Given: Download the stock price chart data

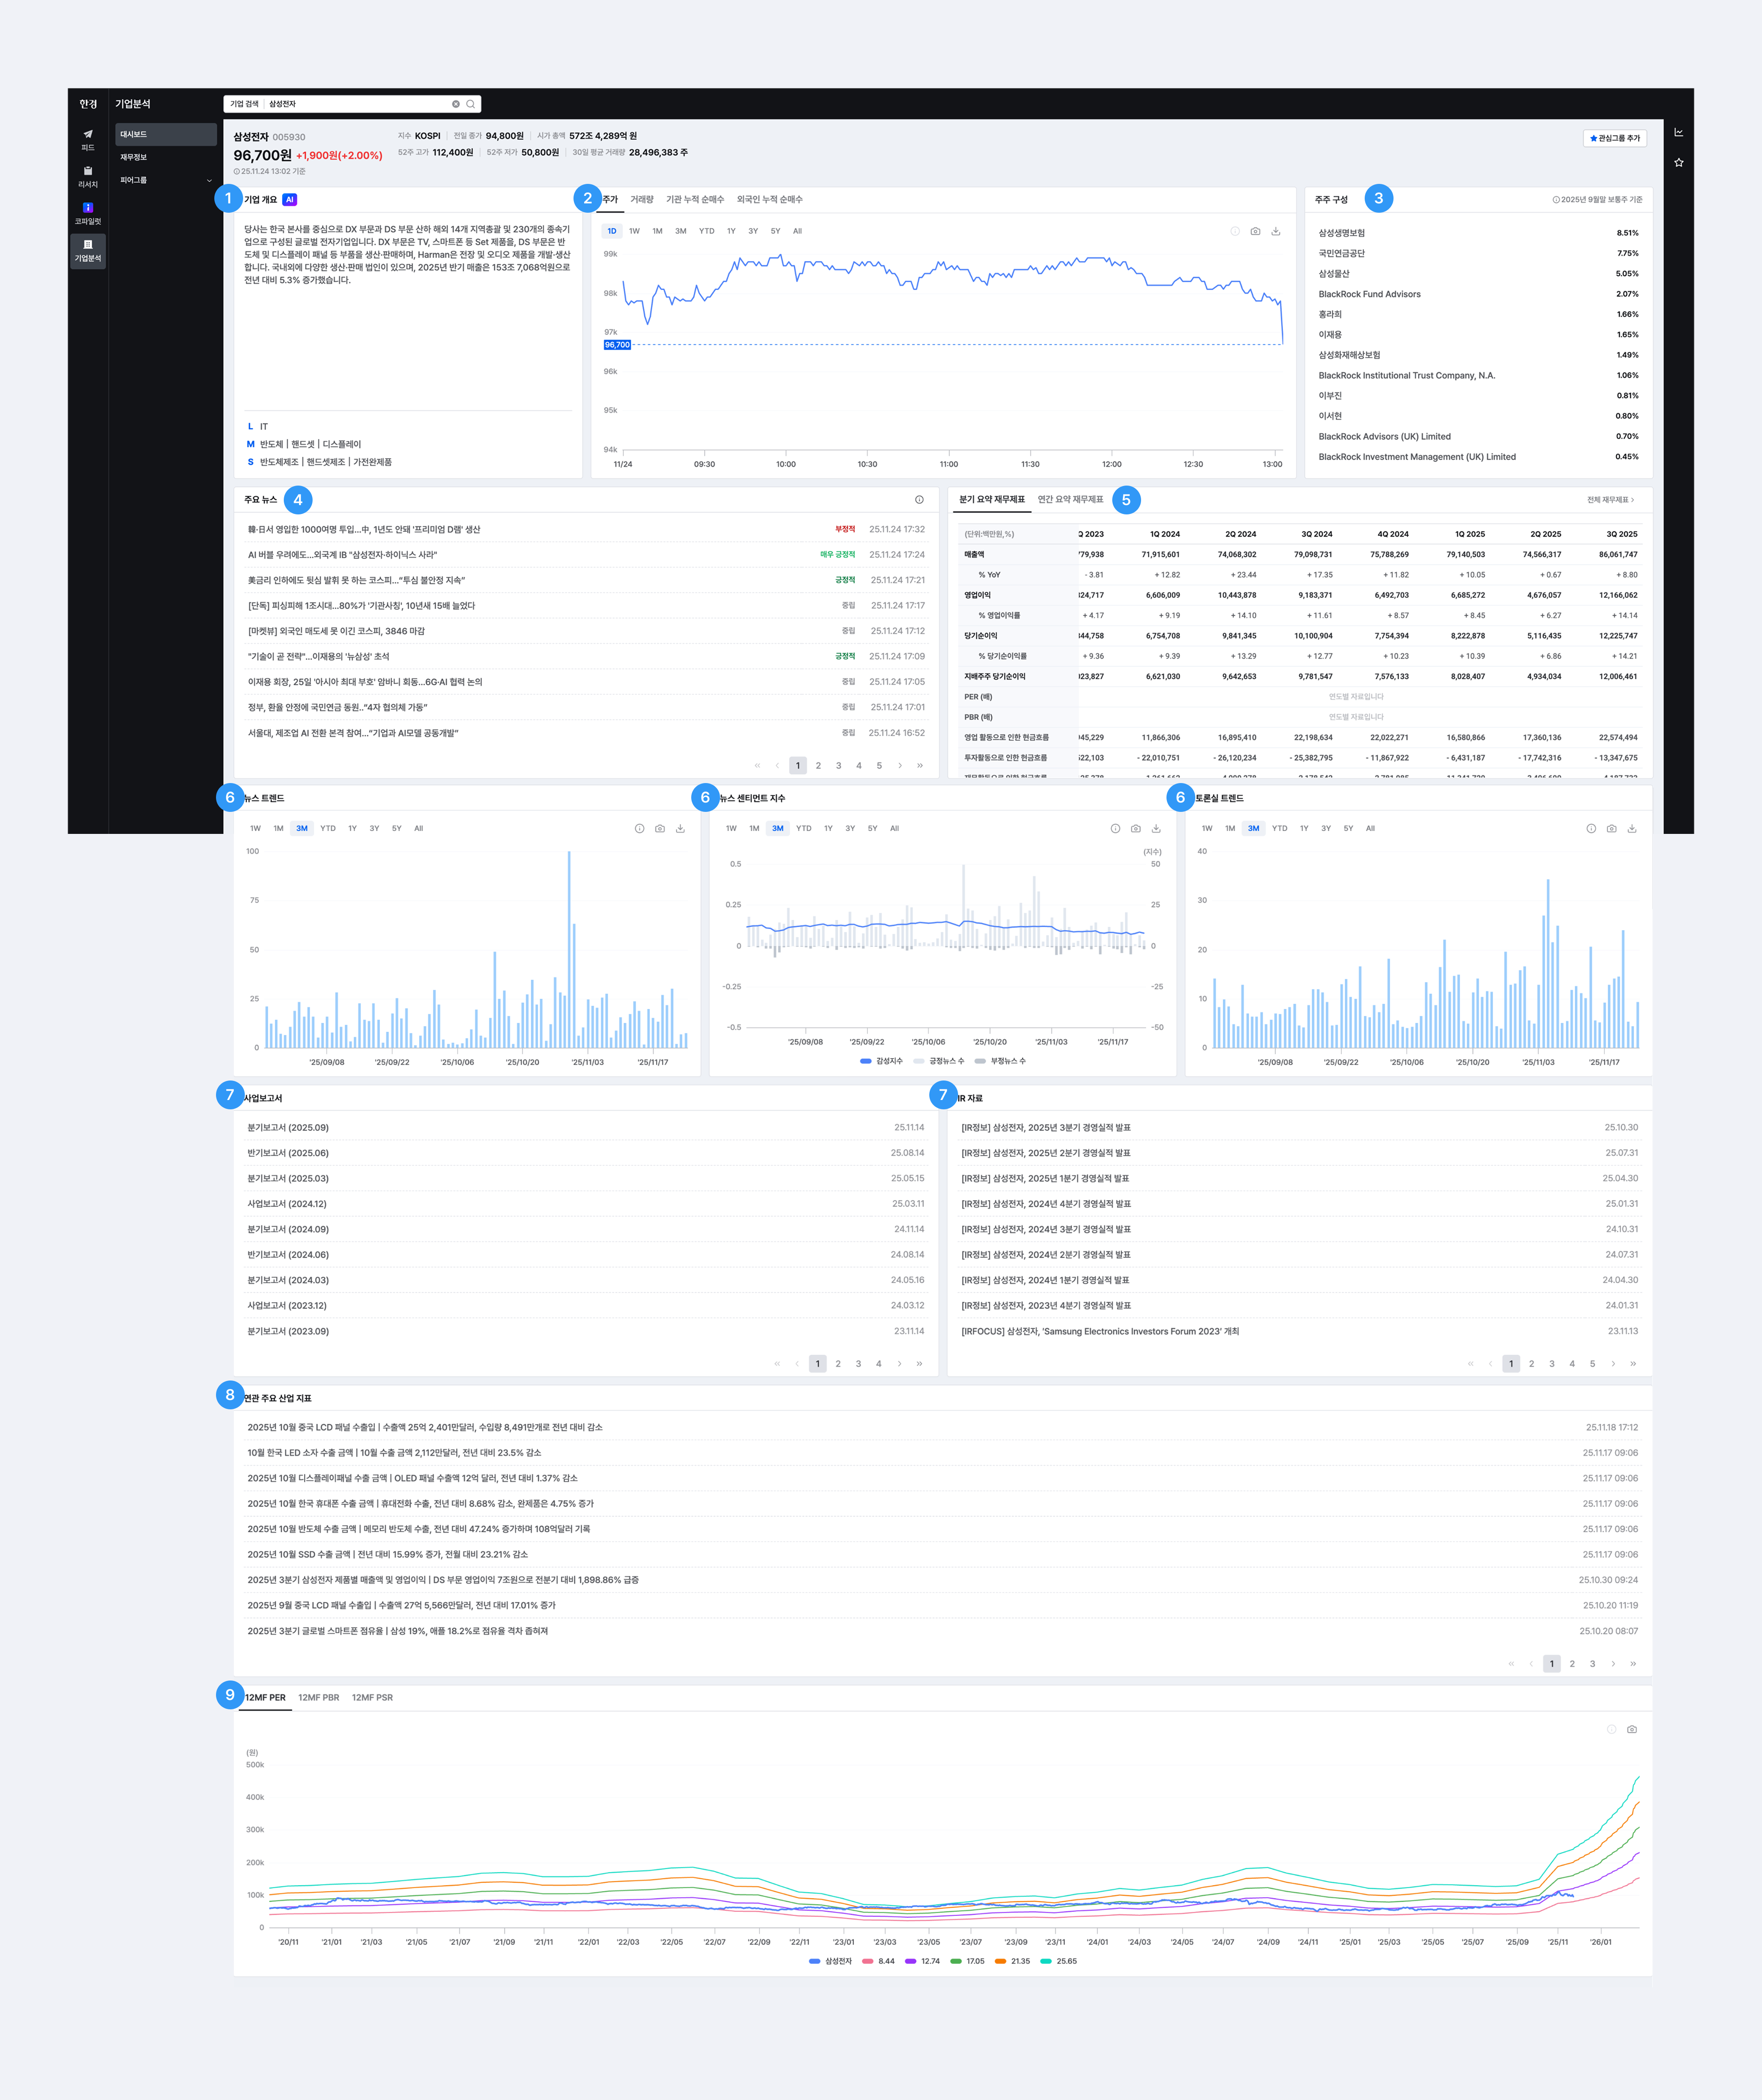Looking at the screenshot, I should pos(1275,231).
